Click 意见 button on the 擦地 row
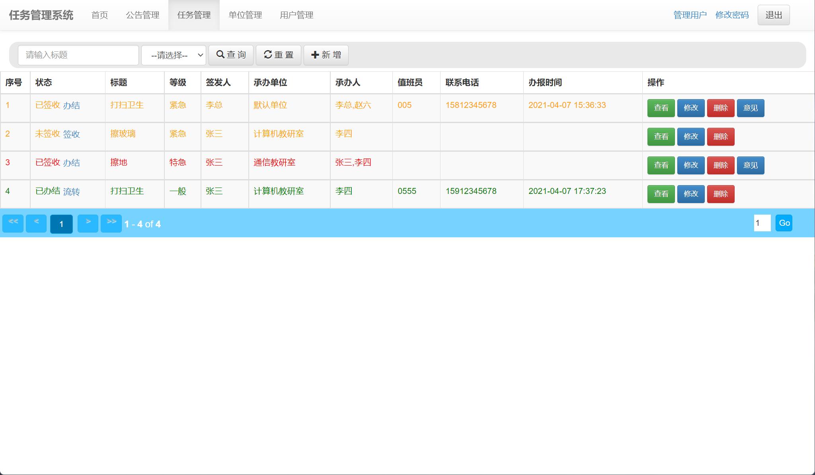Viewport: 815px width, 475px height. (x=751, y=165)
